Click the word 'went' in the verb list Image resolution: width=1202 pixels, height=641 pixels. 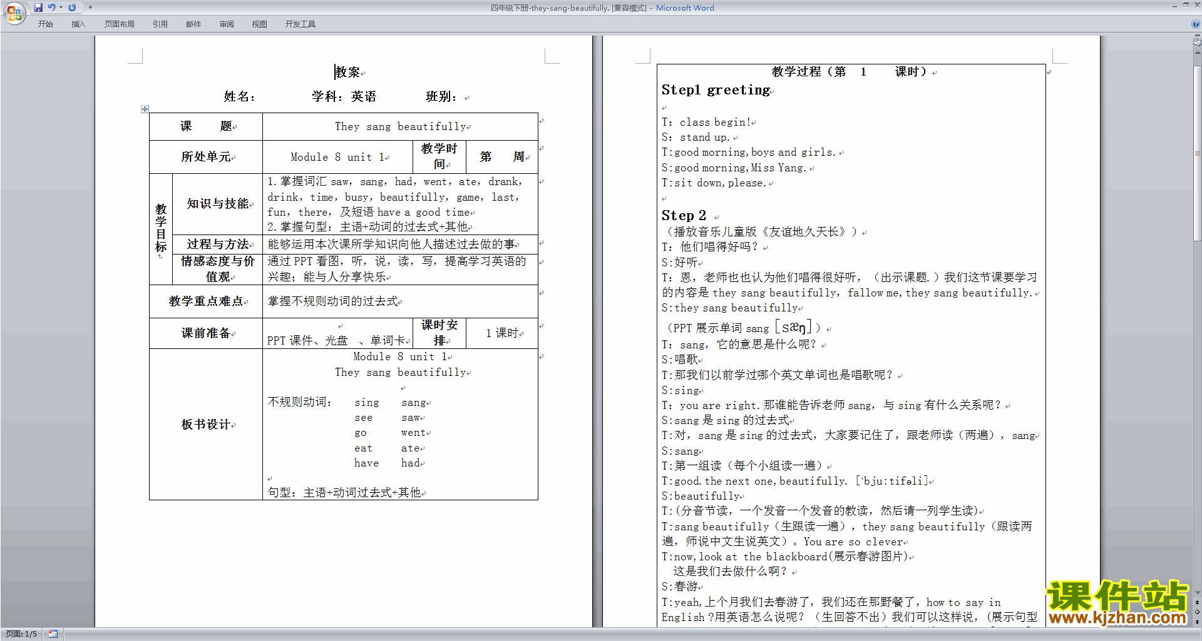[413, 433]
